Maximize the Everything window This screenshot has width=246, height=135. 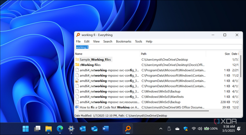225,35
